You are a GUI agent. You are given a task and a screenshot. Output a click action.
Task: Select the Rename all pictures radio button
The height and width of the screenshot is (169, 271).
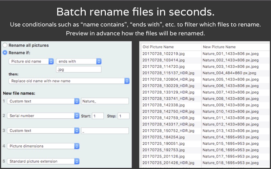[x=5, y=45]
